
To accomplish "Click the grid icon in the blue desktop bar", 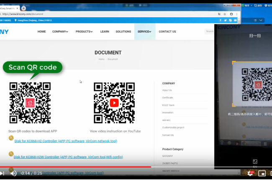I will [x=255, y=20].
